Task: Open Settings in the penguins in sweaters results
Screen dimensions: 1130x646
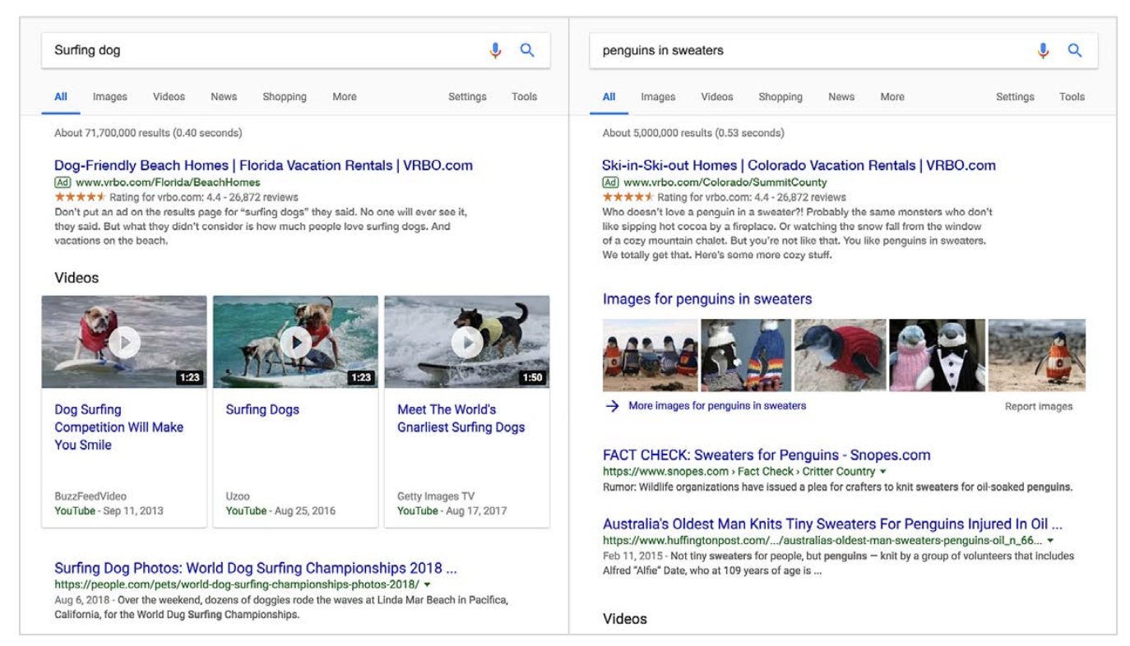Action: click(x=1015, y=97)
